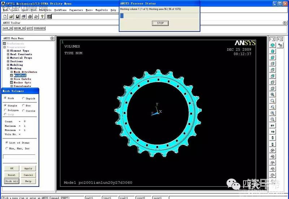Switch to Bottom View icon

(273, 88)
